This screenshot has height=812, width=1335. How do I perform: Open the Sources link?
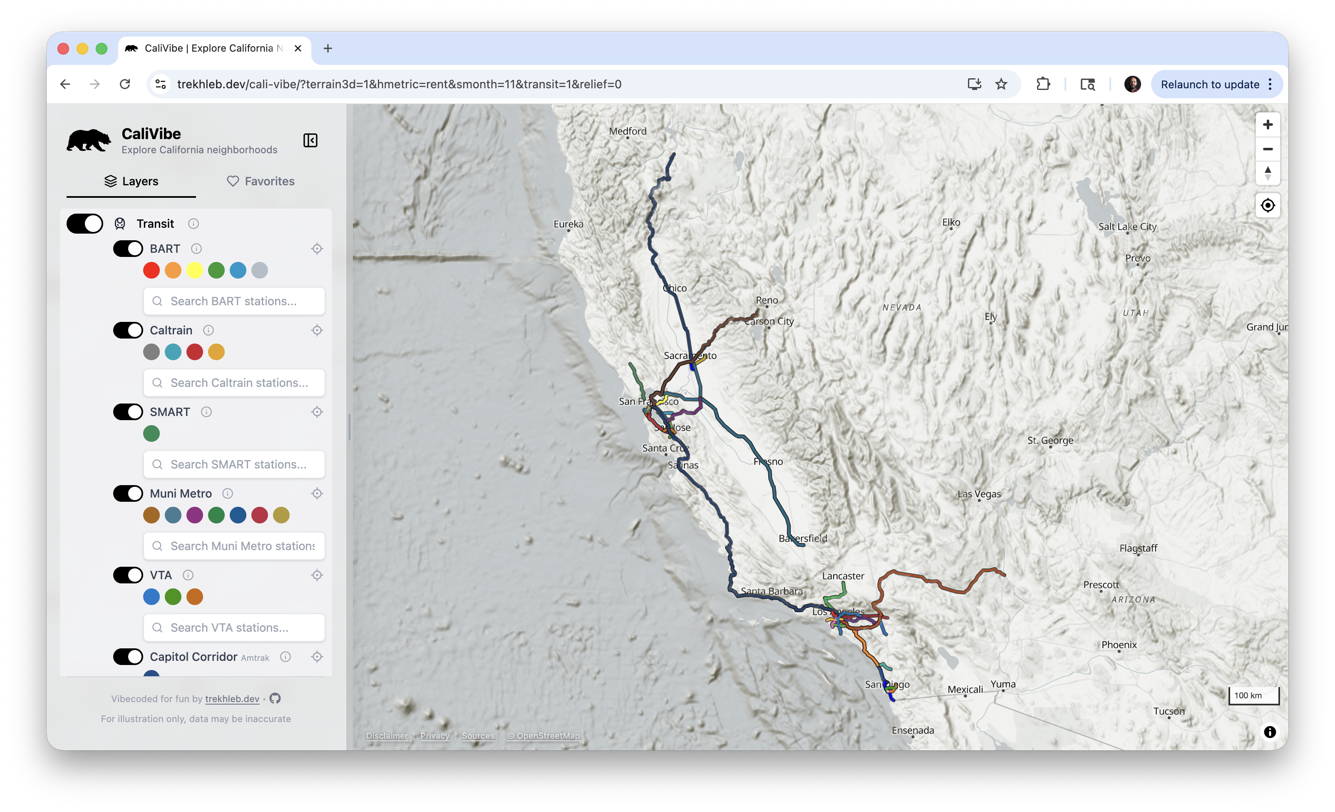tap(478, 736)
